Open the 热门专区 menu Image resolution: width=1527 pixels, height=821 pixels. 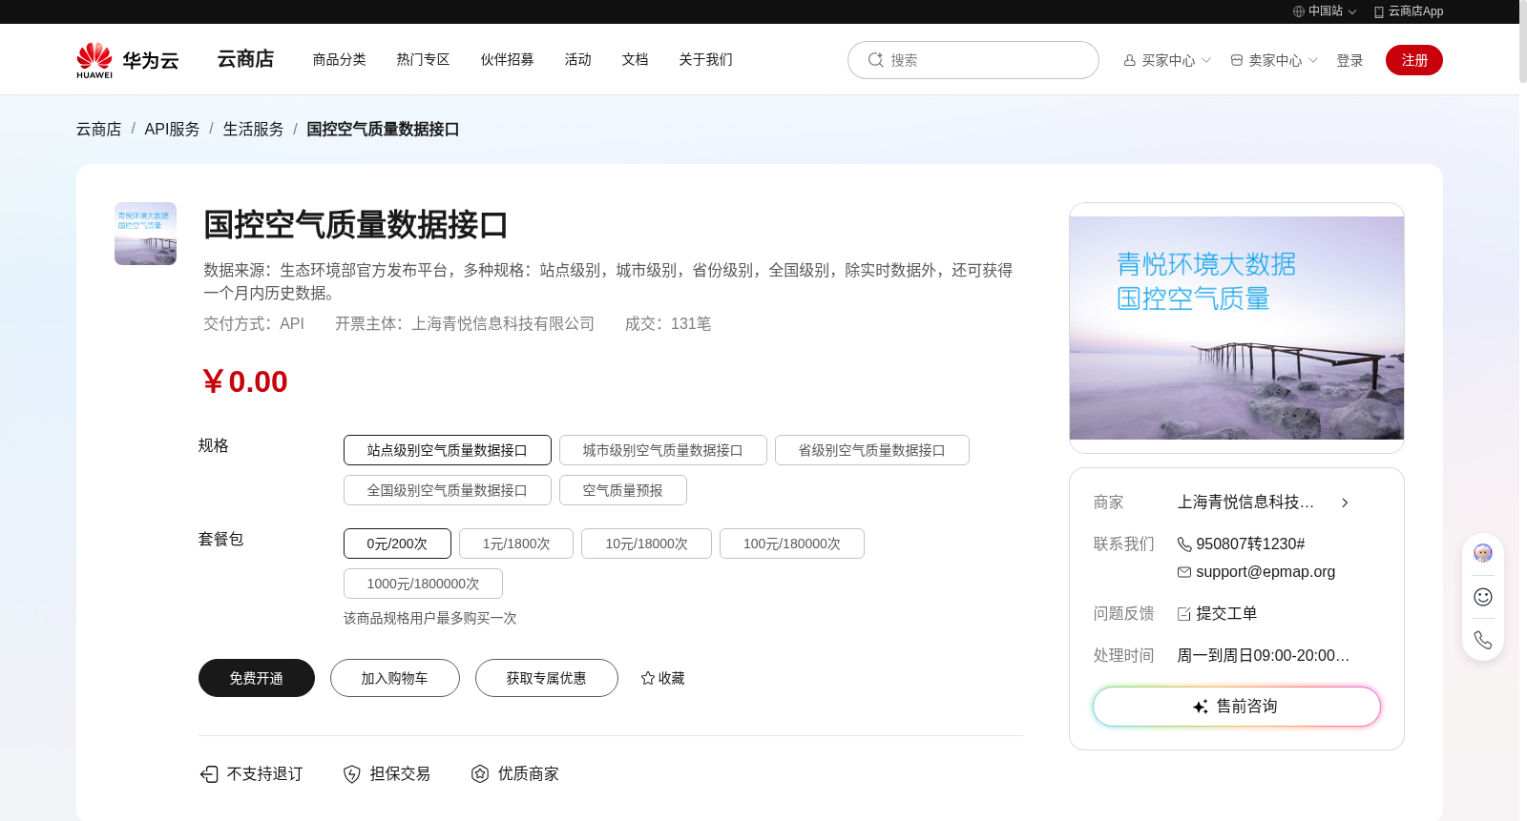pos(424,59)
